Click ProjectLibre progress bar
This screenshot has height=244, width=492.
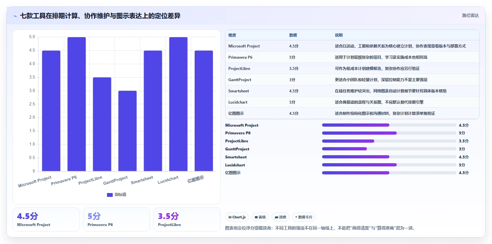click(x=389, y=141)
